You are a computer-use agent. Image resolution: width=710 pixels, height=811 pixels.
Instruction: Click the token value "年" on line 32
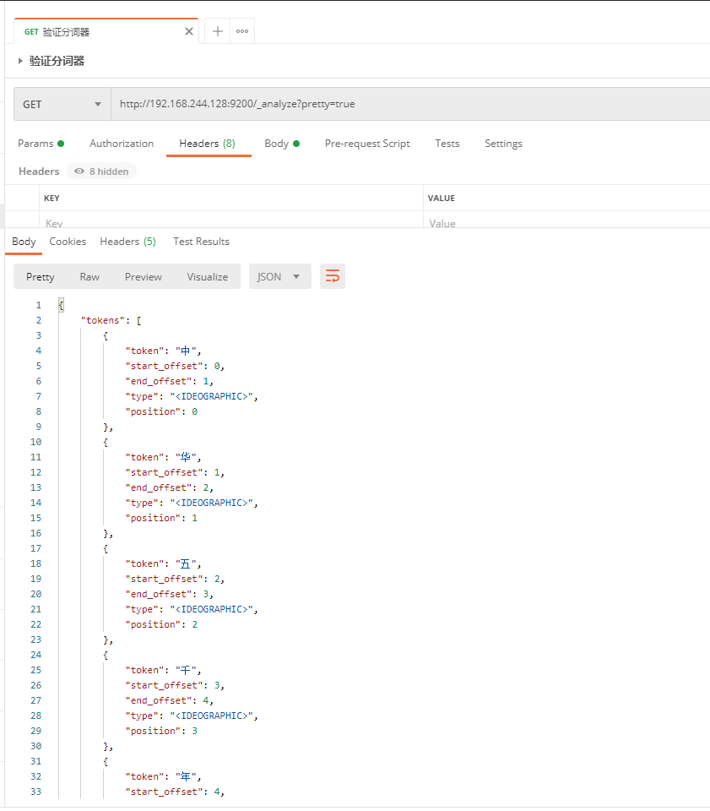pyautogui.click(x=186, y=777)
